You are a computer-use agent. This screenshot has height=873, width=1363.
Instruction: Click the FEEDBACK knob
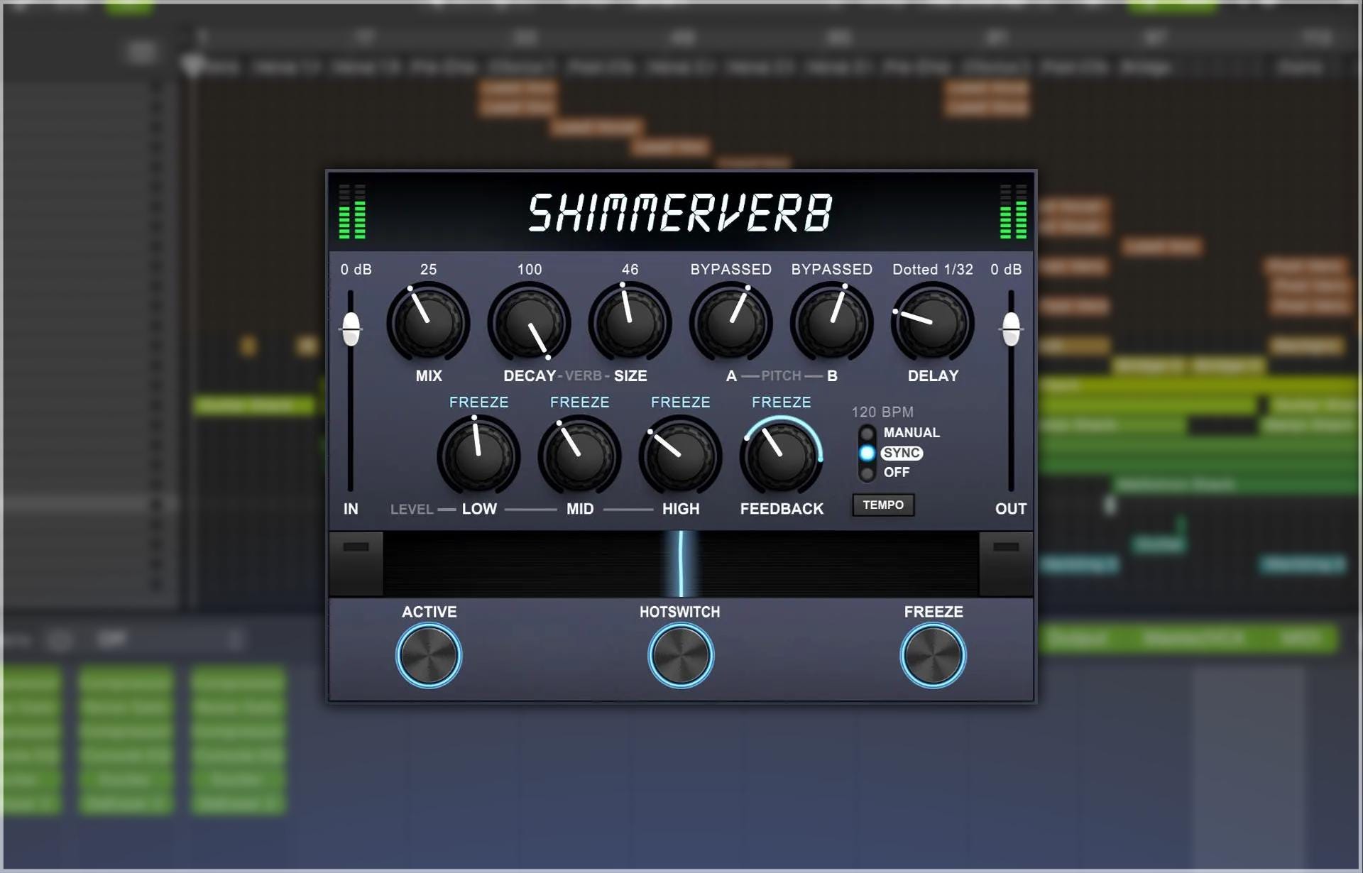pyautogui.click(x=781, y=456)
